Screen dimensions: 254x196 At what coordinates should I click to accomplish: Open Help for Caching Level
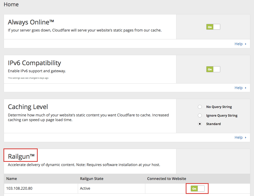click(240, 137)
